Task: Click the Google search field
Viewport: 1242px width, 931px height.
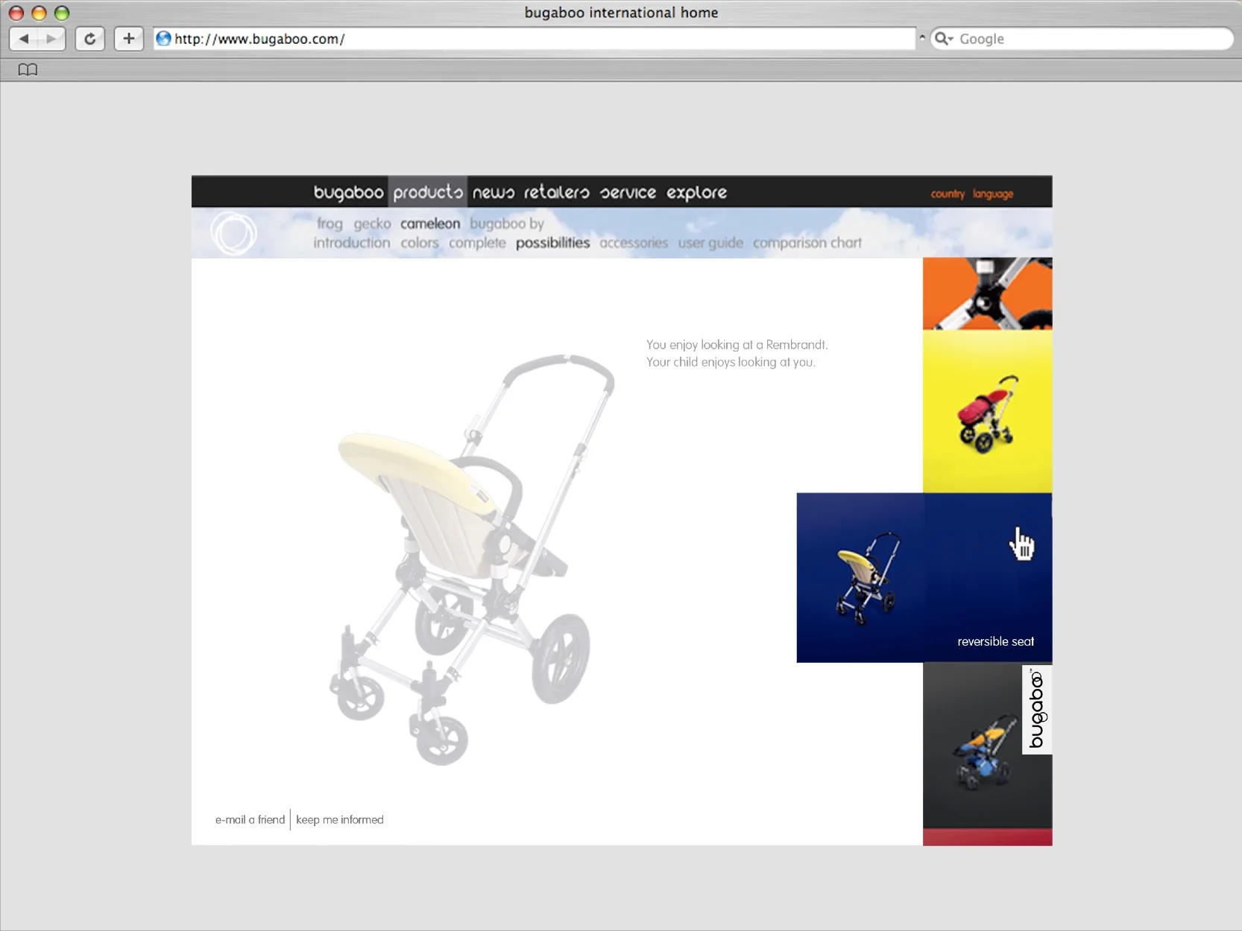Action: [1082, 39]
